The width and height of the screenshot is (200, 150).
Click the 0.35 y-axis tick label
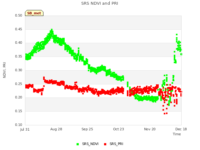point(19,56)
